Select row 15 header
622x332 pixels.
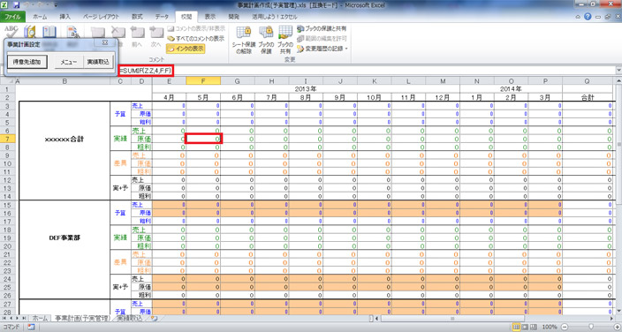pos(7,205)
